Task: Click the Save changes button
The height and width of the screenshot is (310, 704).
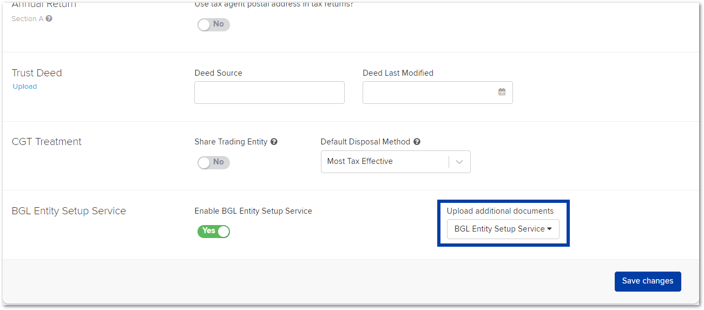Action: 648,281
